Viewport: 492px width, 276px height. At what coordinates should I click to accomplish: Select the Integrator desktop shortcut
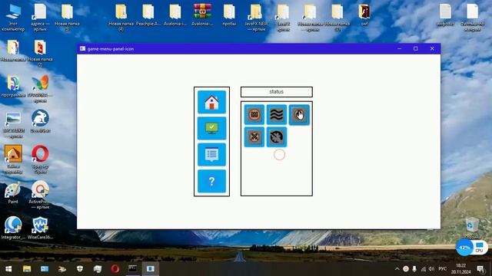[x=13, y=228]
